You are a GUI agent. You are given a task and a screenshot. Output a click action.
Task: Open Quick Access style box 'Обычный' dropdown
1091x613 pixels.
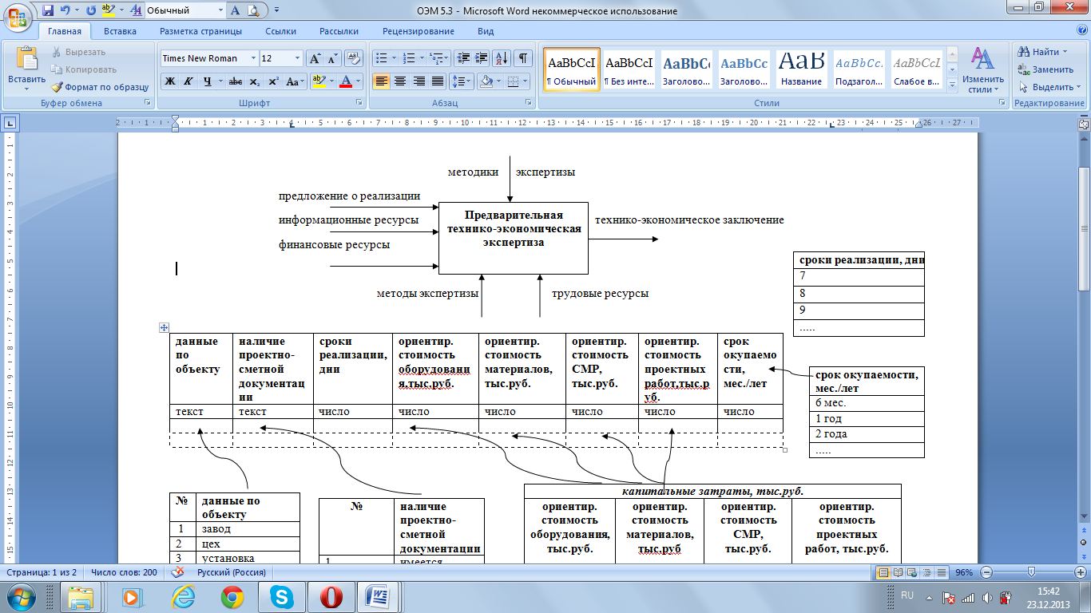pos(220,11)
